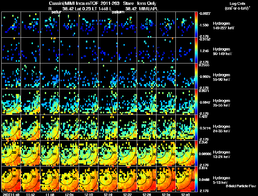The height and width of the screenshot is (196, 258).
Task: Click the color scale bar for 5-13 keV
Action: 196,179
